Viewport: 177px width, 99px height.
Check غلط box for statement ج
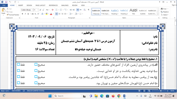pos(18,77)
